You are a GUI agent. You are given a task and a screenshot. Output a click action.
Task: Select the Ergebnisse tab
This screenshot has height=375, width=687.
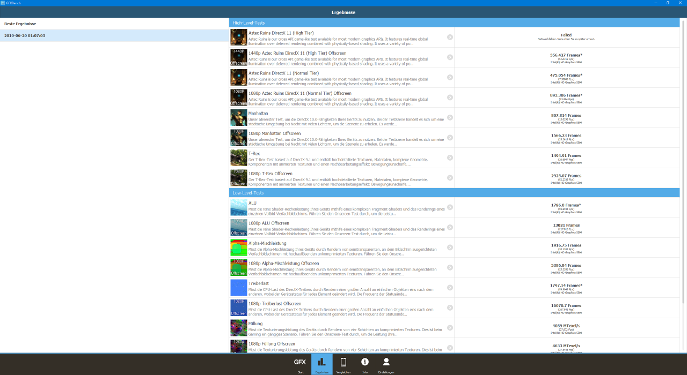point(321,364)
